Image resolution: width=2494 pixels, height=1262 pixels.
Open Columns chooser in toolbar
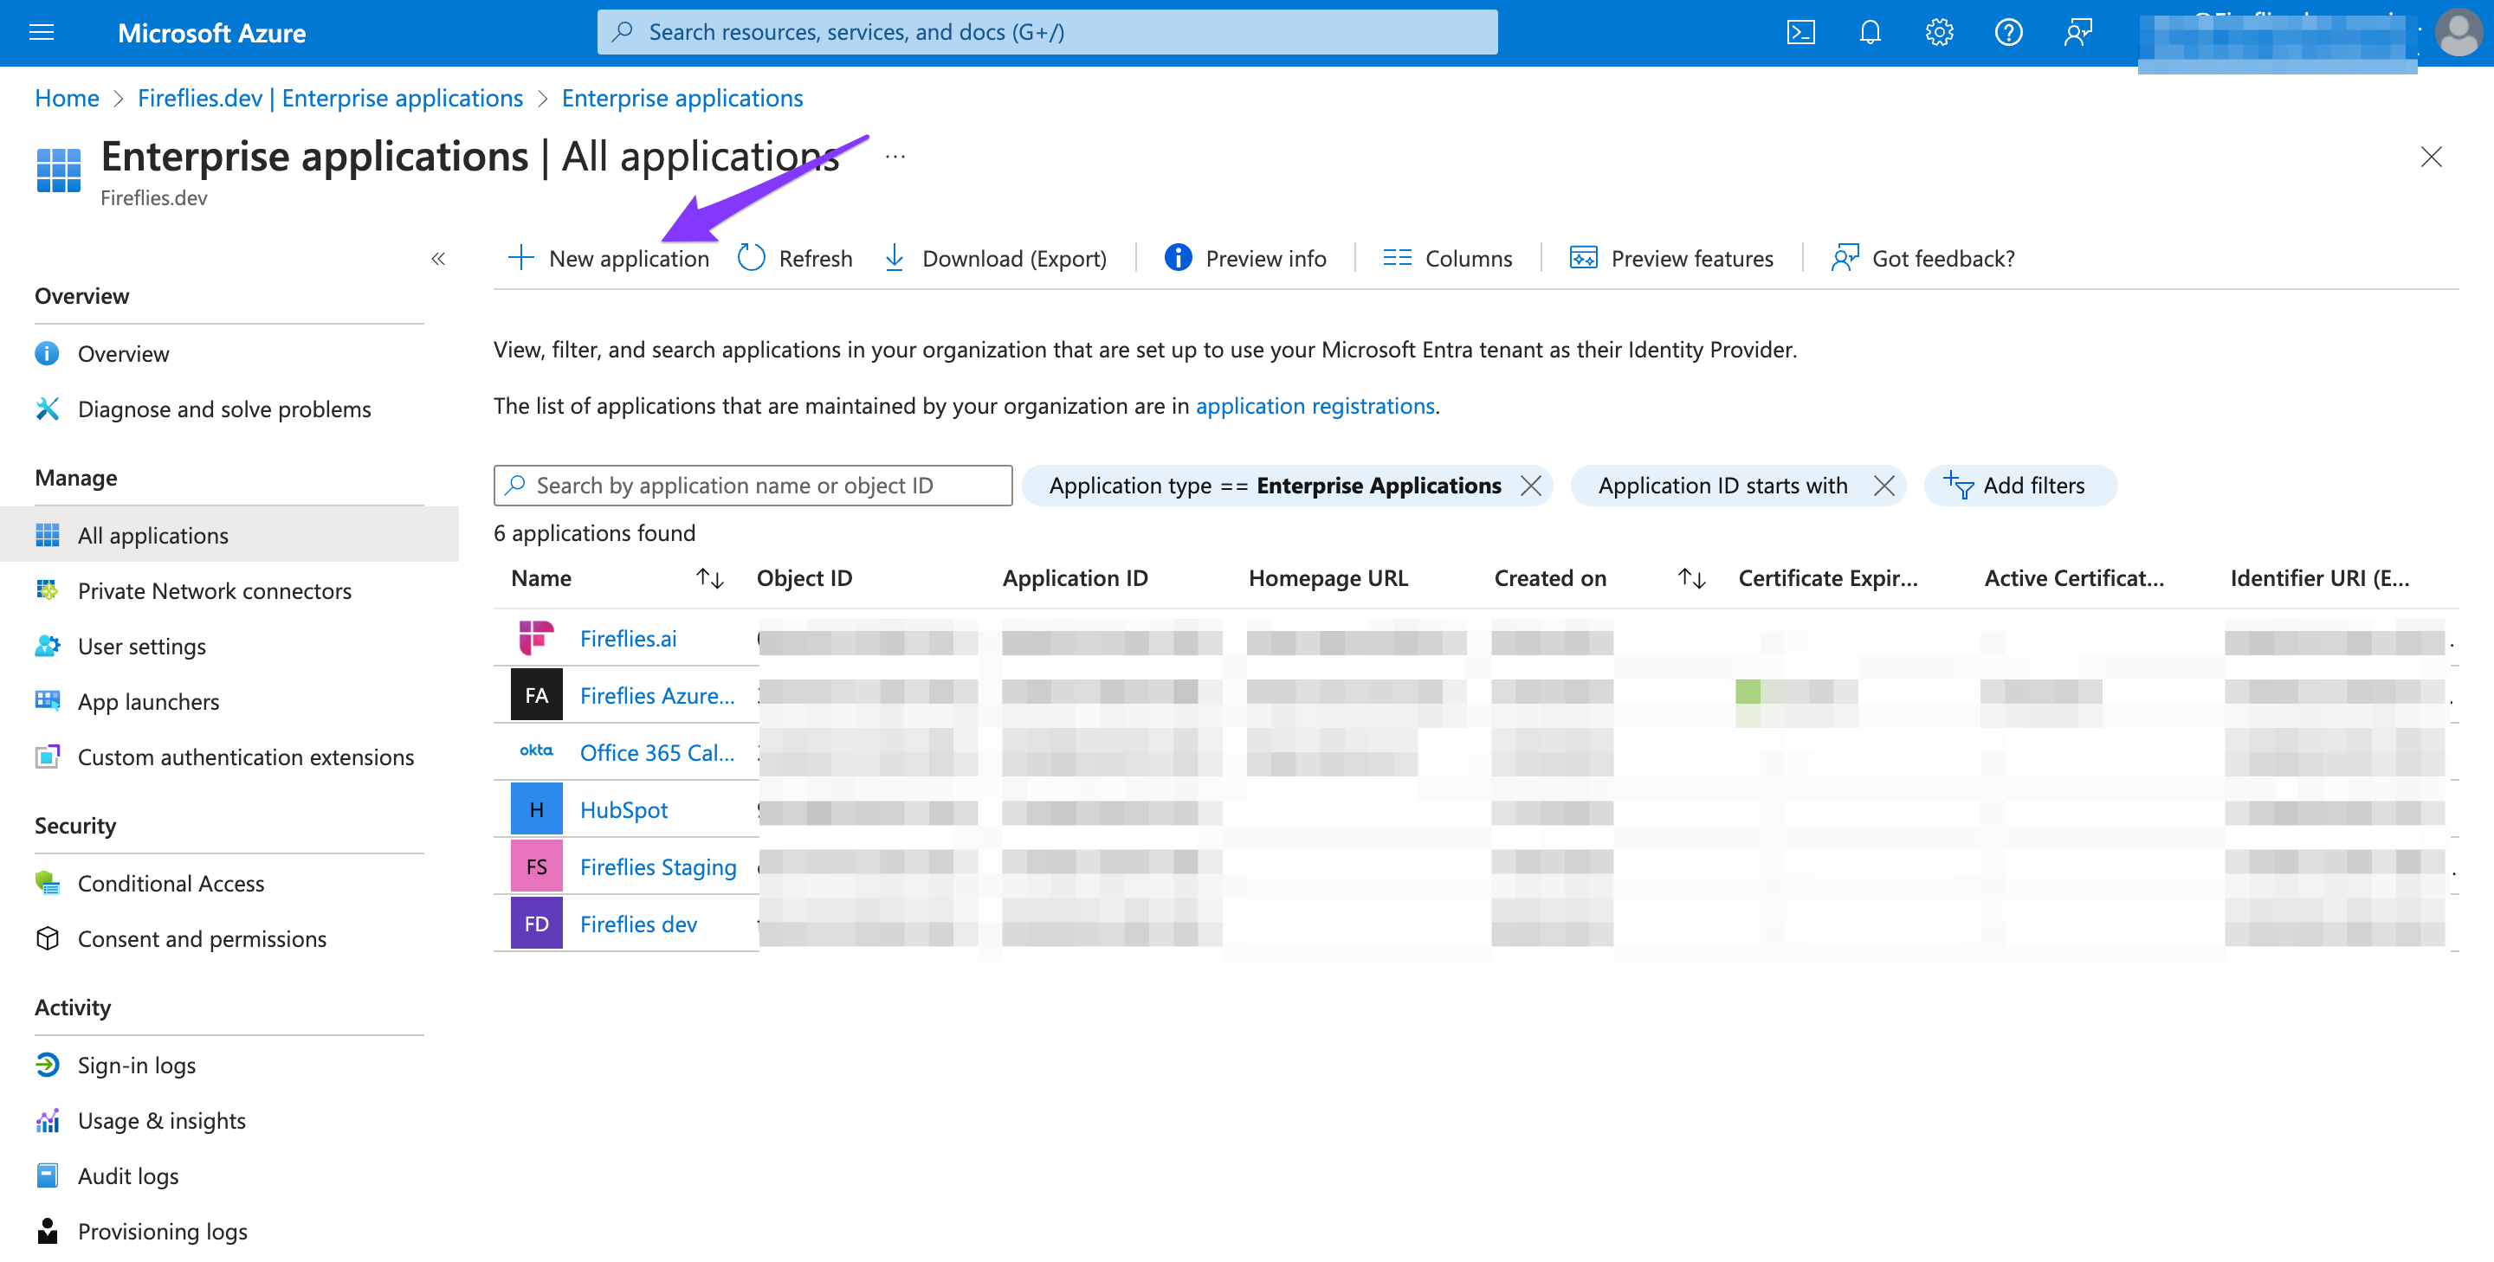pyautogui.click(x=1447, y=259)
